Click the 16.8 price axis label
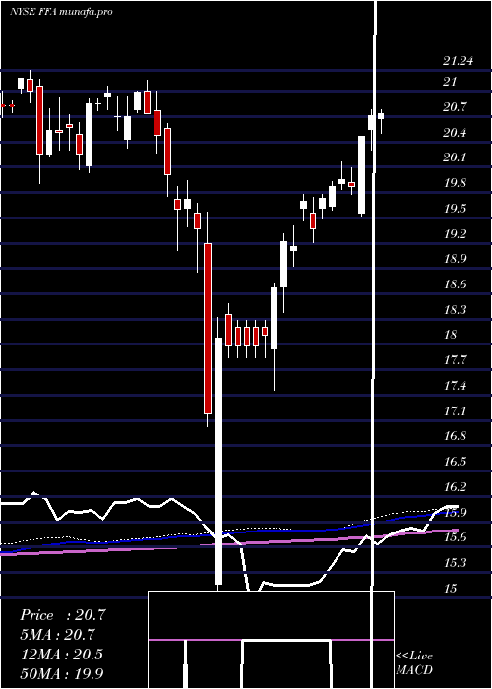This screenshot has width=492, height=689. [x=455, y=436]
